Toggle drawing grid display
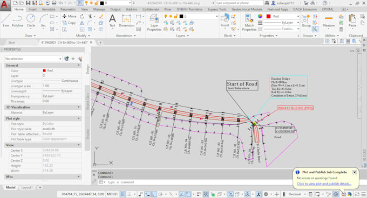 click(x=123, y=194)
